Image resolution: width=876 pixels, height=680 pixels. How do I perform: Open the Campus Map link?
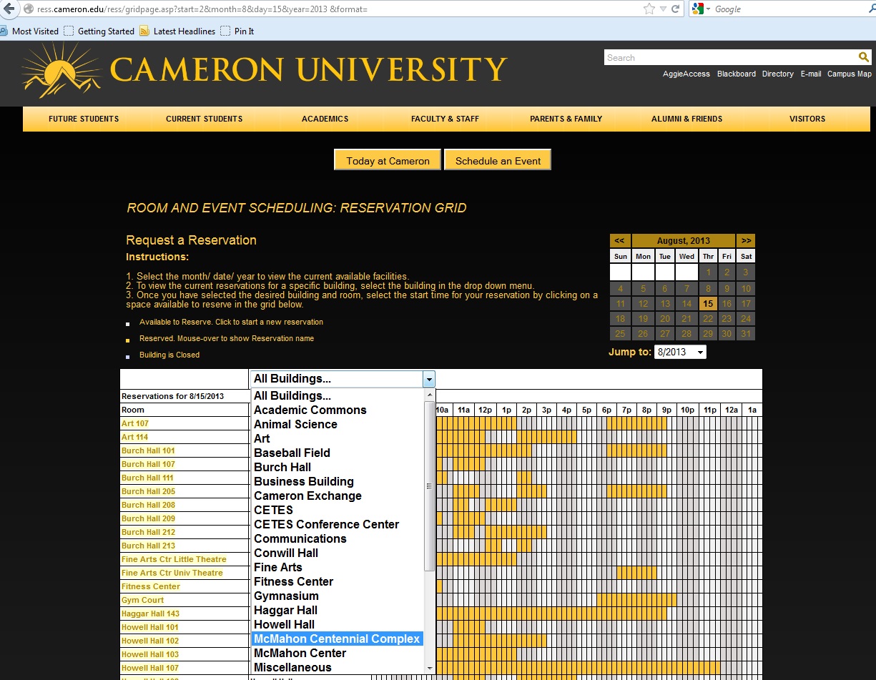(x=850, y=74)
